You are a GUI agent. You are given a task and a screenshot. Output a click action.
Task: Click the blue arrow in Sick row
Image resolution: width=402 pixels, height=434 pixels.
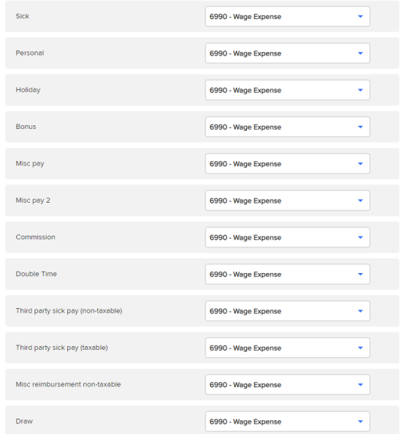point(360,17)
